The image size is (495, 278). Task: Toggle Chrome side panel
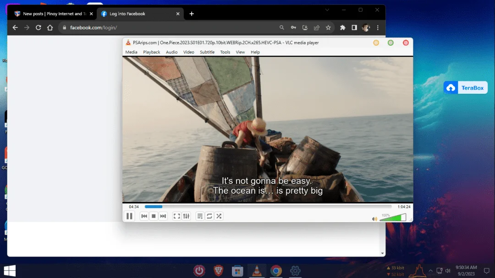[x=354, y=27]
